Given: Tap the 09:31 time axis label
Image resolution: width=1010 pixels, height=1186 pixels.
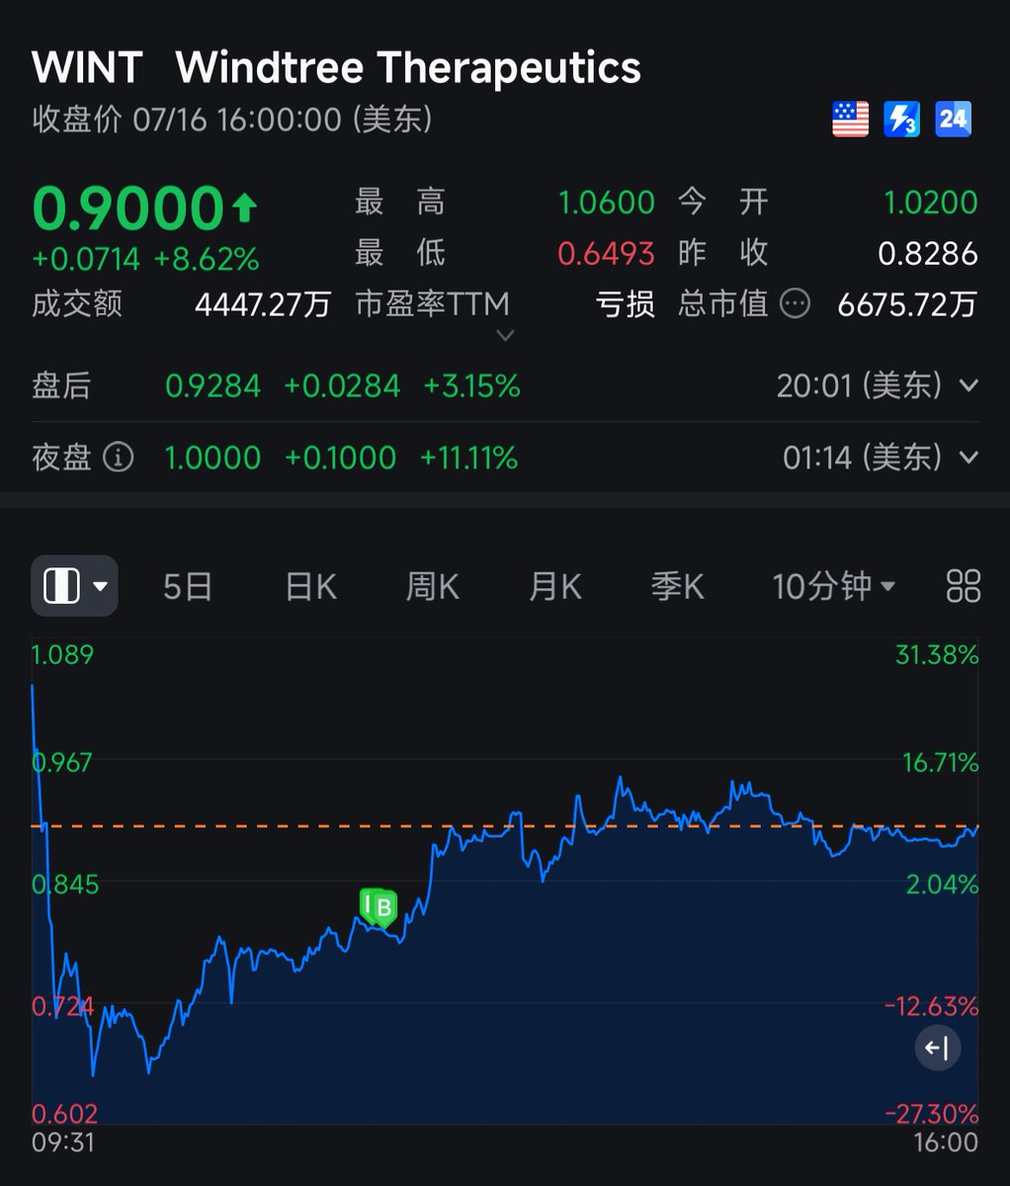Looking at the screenshot, I should (63, 1144).
